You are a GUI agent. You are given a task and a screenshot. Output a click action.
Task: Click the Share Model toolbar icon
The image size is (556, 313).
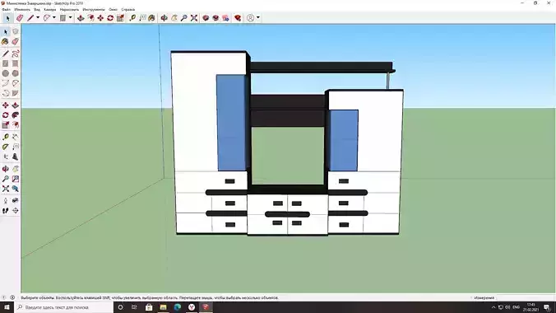215,18
